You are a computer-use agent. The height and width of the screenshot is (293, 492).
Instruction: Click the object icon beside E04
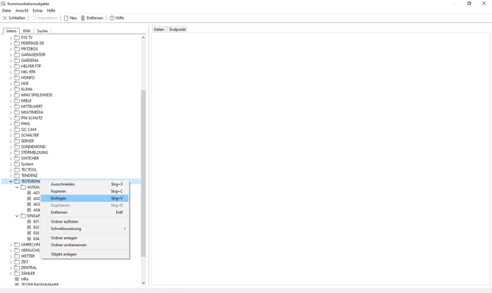[x=29, y=239]
